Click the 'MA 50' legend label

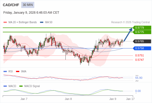[x=49, y=22]
